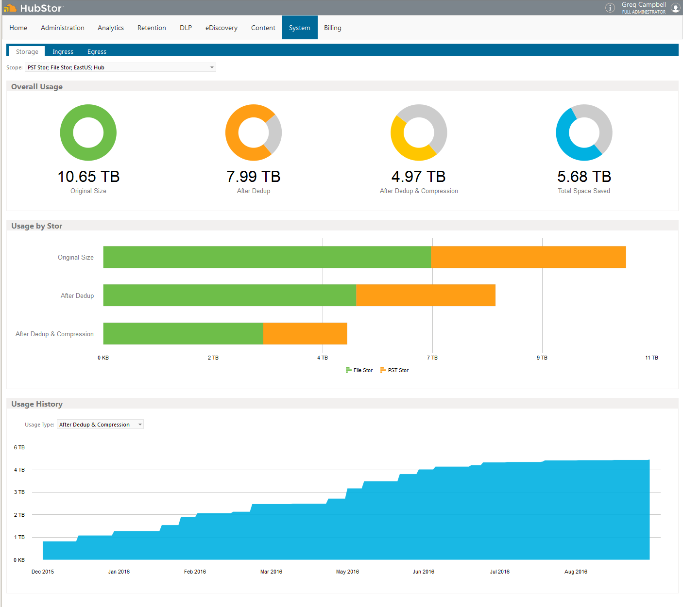Click the user profile avatar icon
This screenshot has width=683, height=607.
coord(675,8)
